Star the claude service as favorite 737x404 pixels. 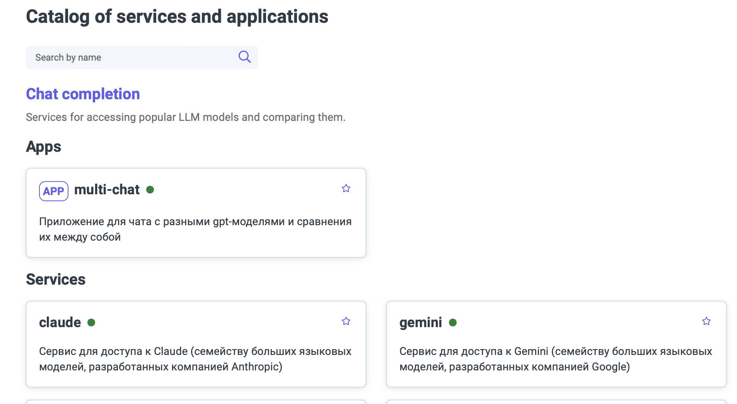pyautogui.click(x=346, y=321)
